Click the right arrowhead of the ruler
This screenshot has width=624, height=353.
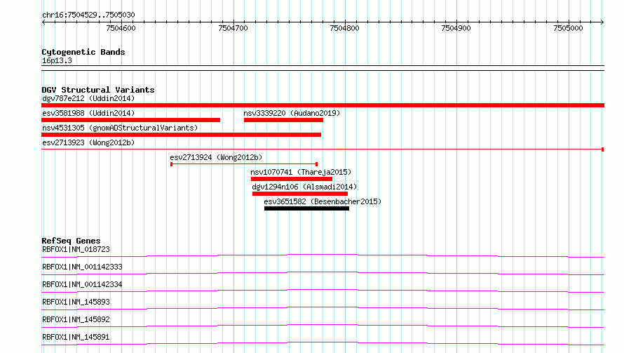(x=602, y=22)
